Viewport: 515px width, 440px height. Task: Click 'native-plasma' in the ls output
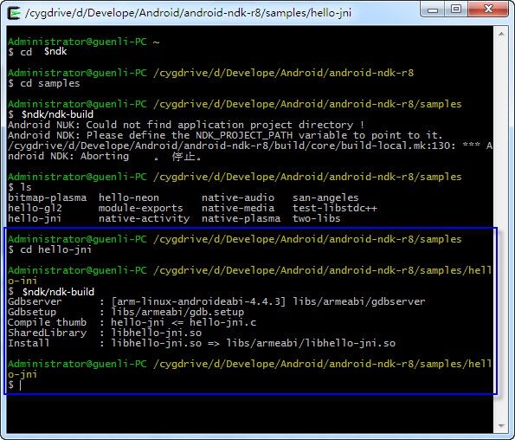point(241,218)
